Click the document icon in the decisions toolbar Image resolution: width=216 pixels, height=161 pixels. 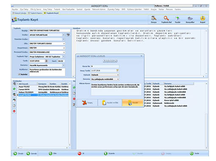[74, 93]
